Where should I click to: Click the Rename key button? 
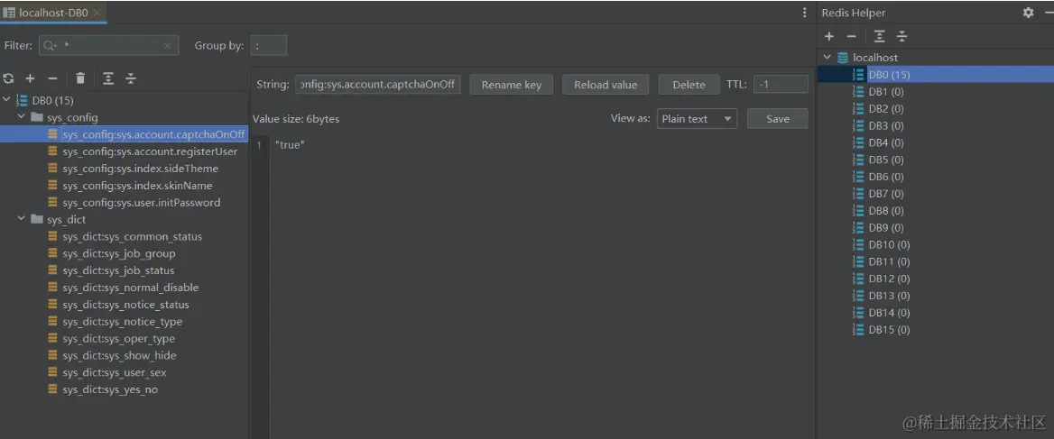(x=512, y=85)
